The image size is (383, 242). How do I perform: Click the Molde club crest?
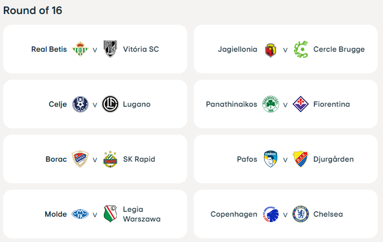pos(80,214)
